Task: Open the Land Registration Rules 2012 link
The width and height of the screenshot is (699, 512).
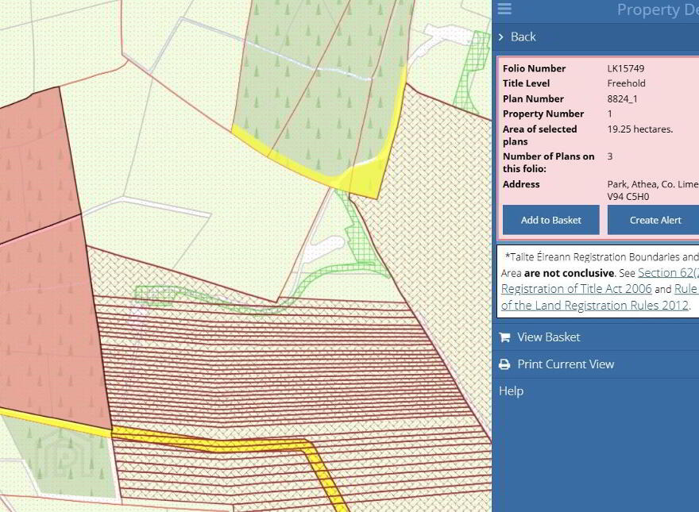Action: click(x=595, y=306)
